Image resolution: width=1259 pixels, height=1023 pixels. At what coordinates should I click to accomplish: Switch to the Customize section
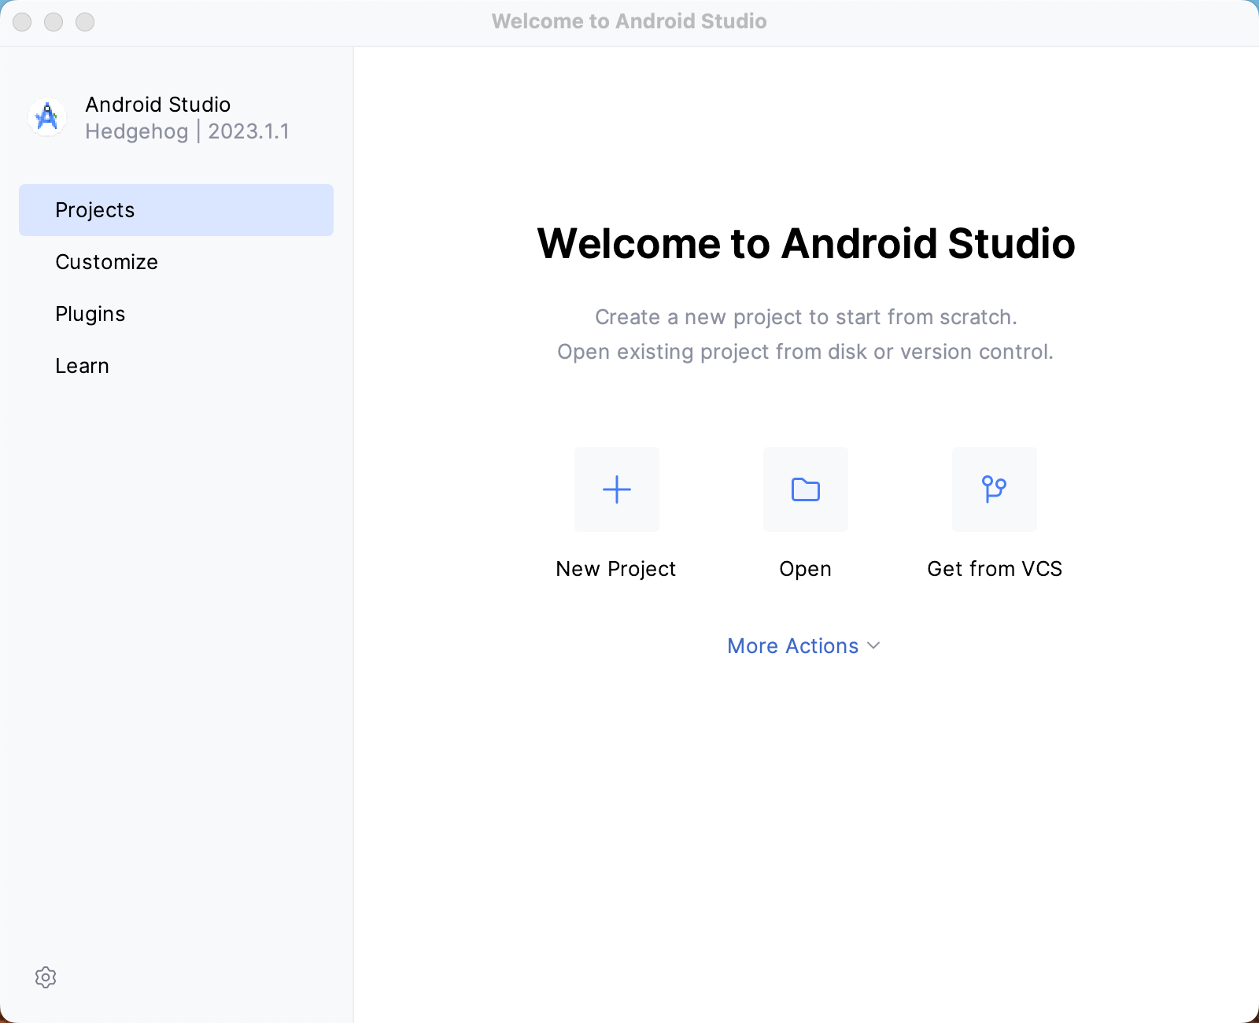106,261
